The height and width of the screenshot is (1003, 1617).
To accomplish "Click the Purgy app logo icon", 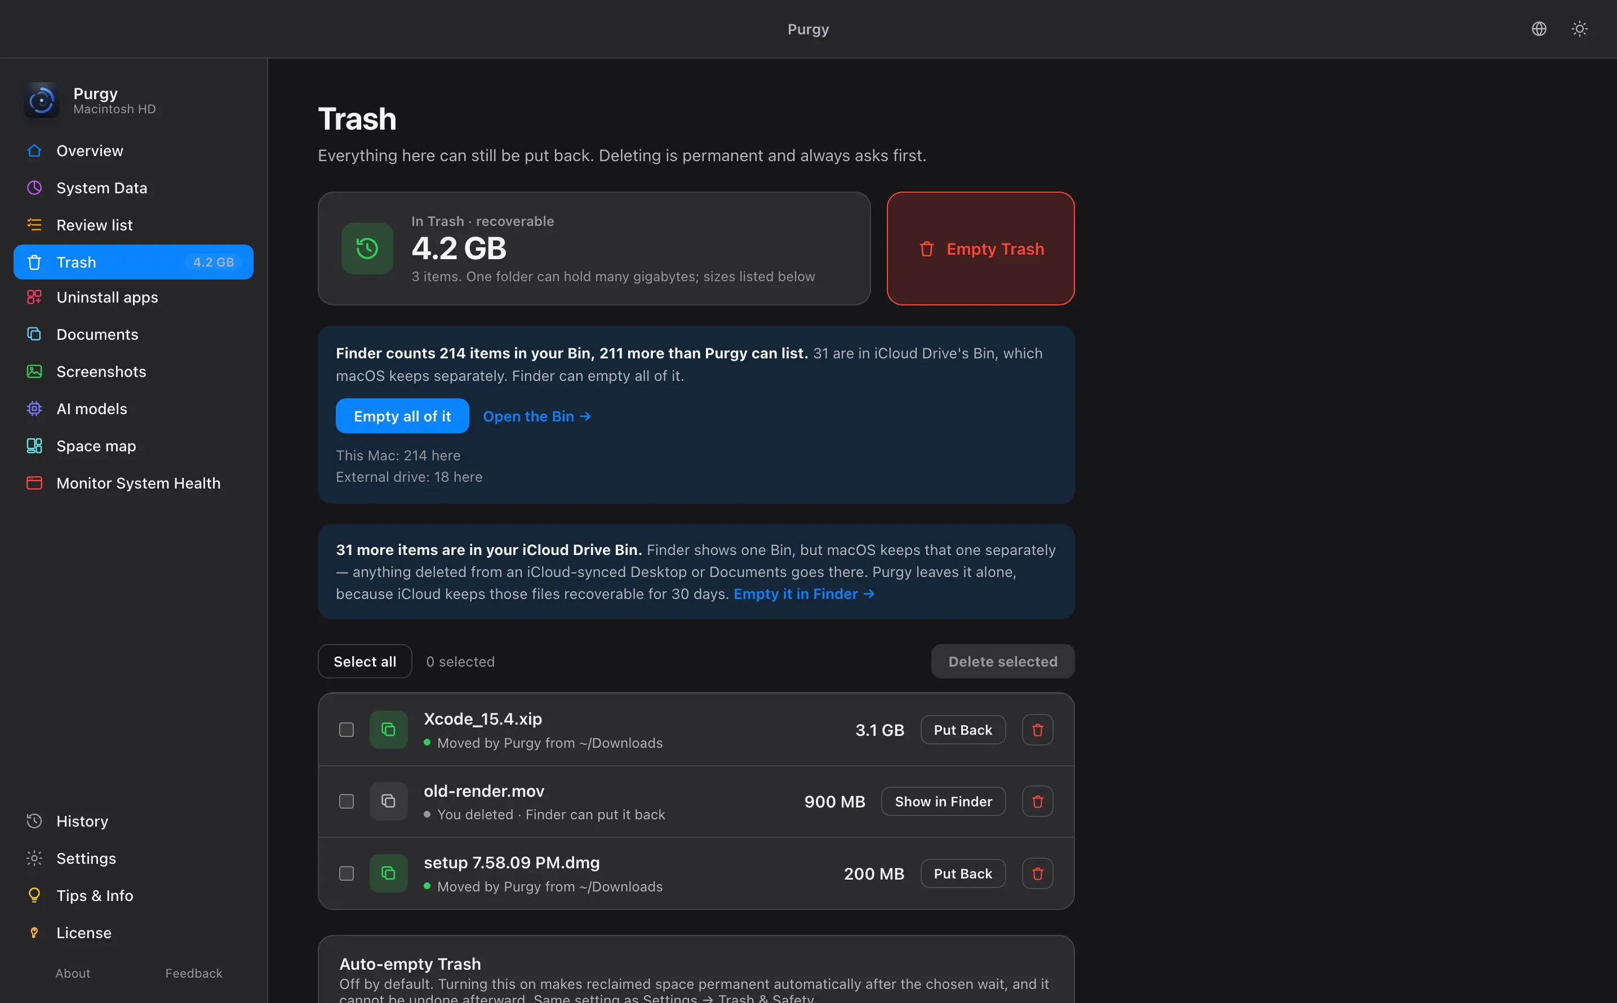I will 41,100.
